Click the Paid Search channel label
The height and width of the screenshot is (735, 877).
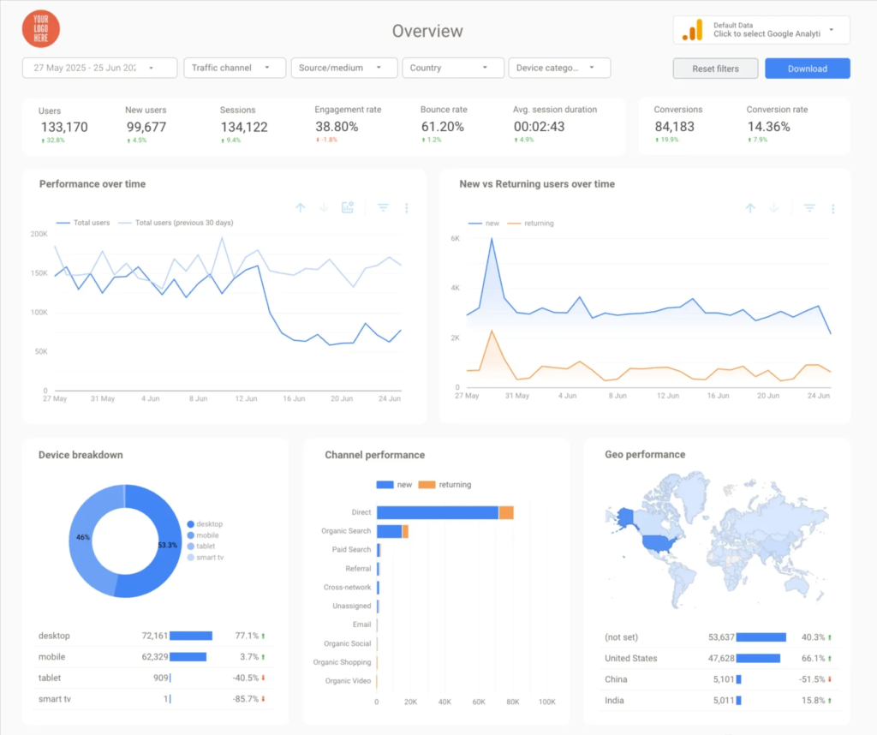click(x=351, y=550)
